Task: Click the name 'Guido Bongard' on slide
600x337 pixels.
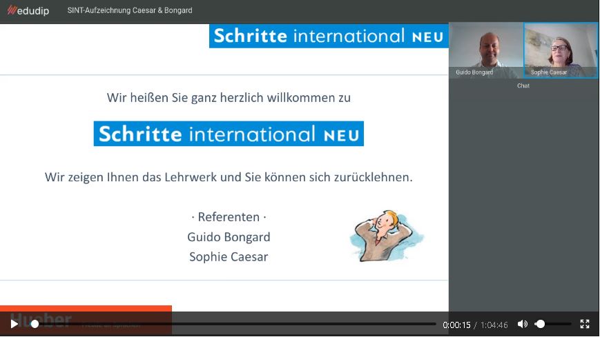Action: tap(229, 237)
